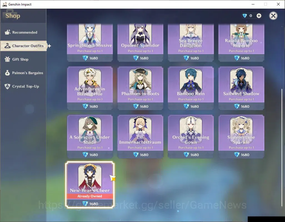Click the Crystal Top-Up crystal icon
The image size is (285, 222).
7,86
